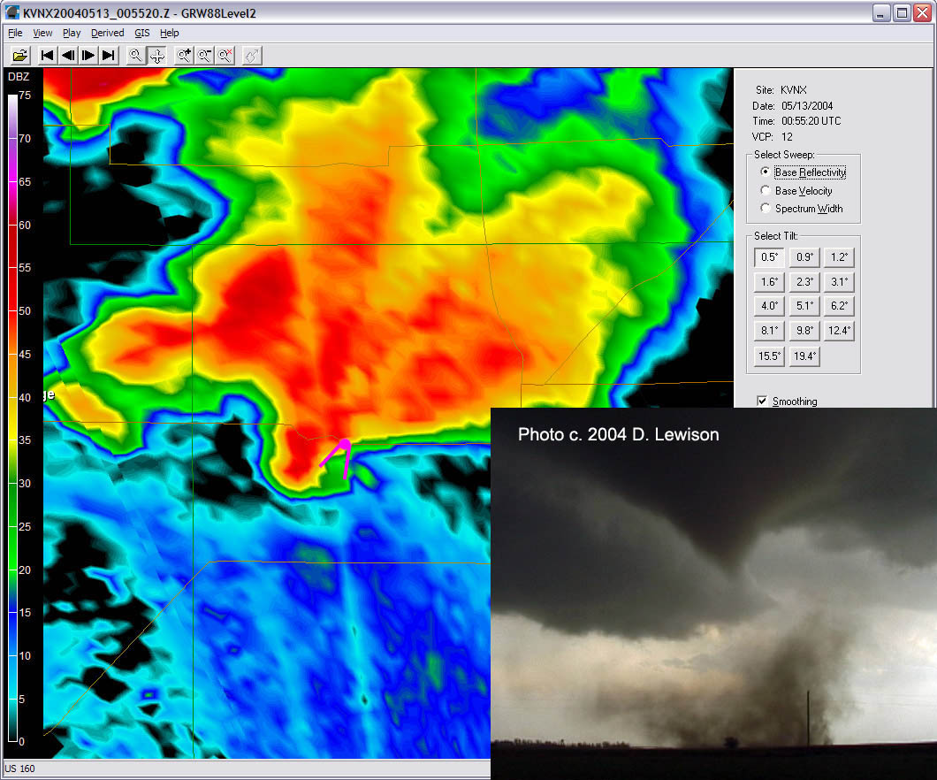
Task: Skip to the last radar sweep
Action: pyautogui.click(x=109, y=55)
